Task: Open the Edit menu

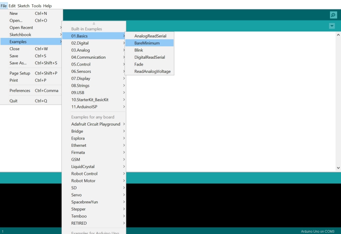Action: (x=12, y=6)
